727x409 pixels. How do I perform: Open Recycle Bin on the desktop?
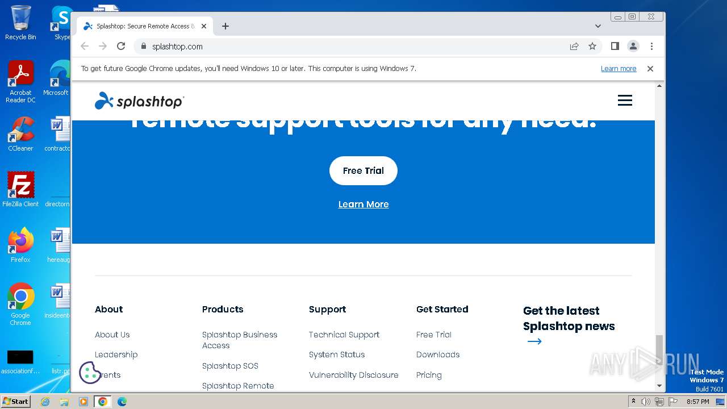(x=20, y=23)
